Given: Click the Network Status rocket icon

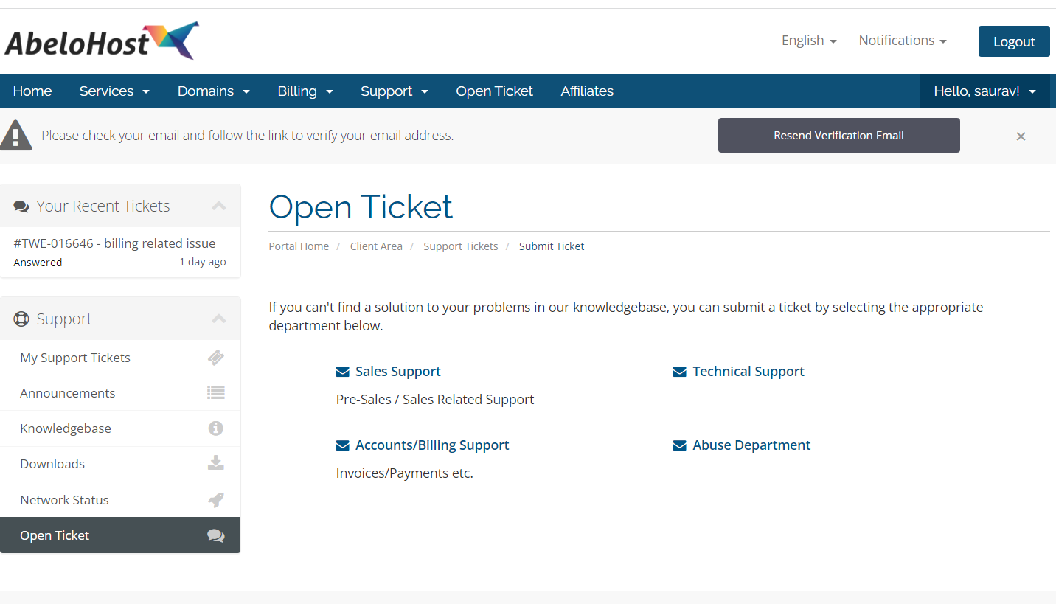Looking at the screenshot, I should (216, 499).
